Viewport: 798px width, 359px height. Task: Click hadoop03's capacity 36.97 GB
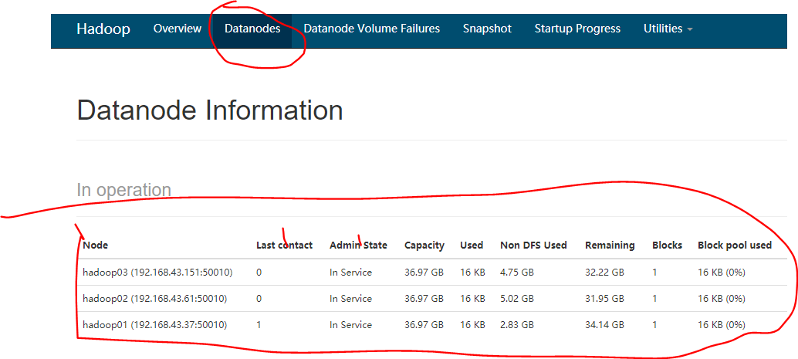[424, 273]
